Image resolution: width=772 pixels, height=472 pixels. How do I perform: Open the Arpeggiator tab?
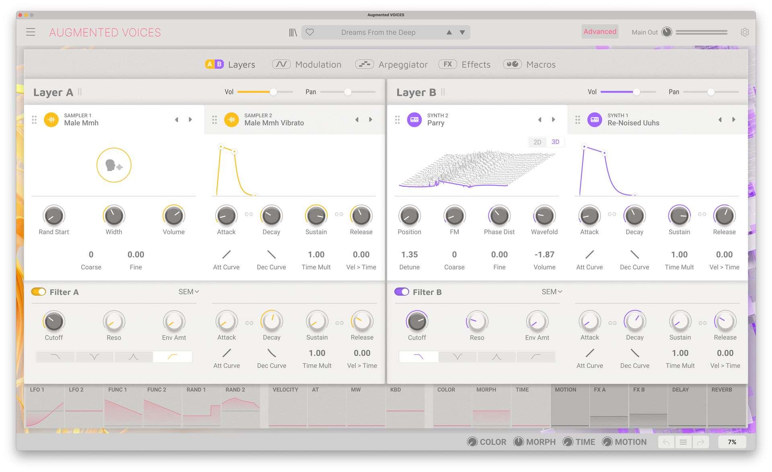coord(391,64)
